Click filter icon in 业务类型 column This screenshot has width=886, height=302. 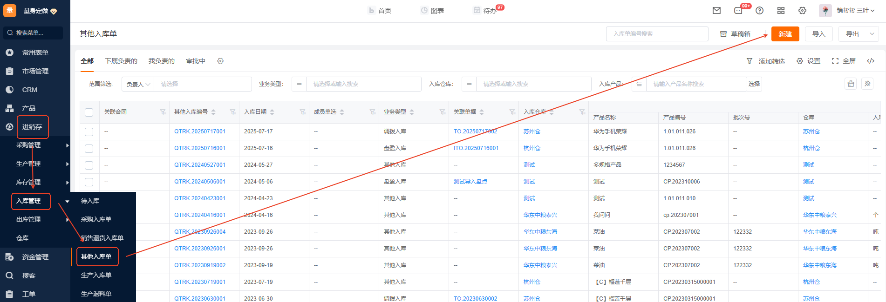click(443, 112)
